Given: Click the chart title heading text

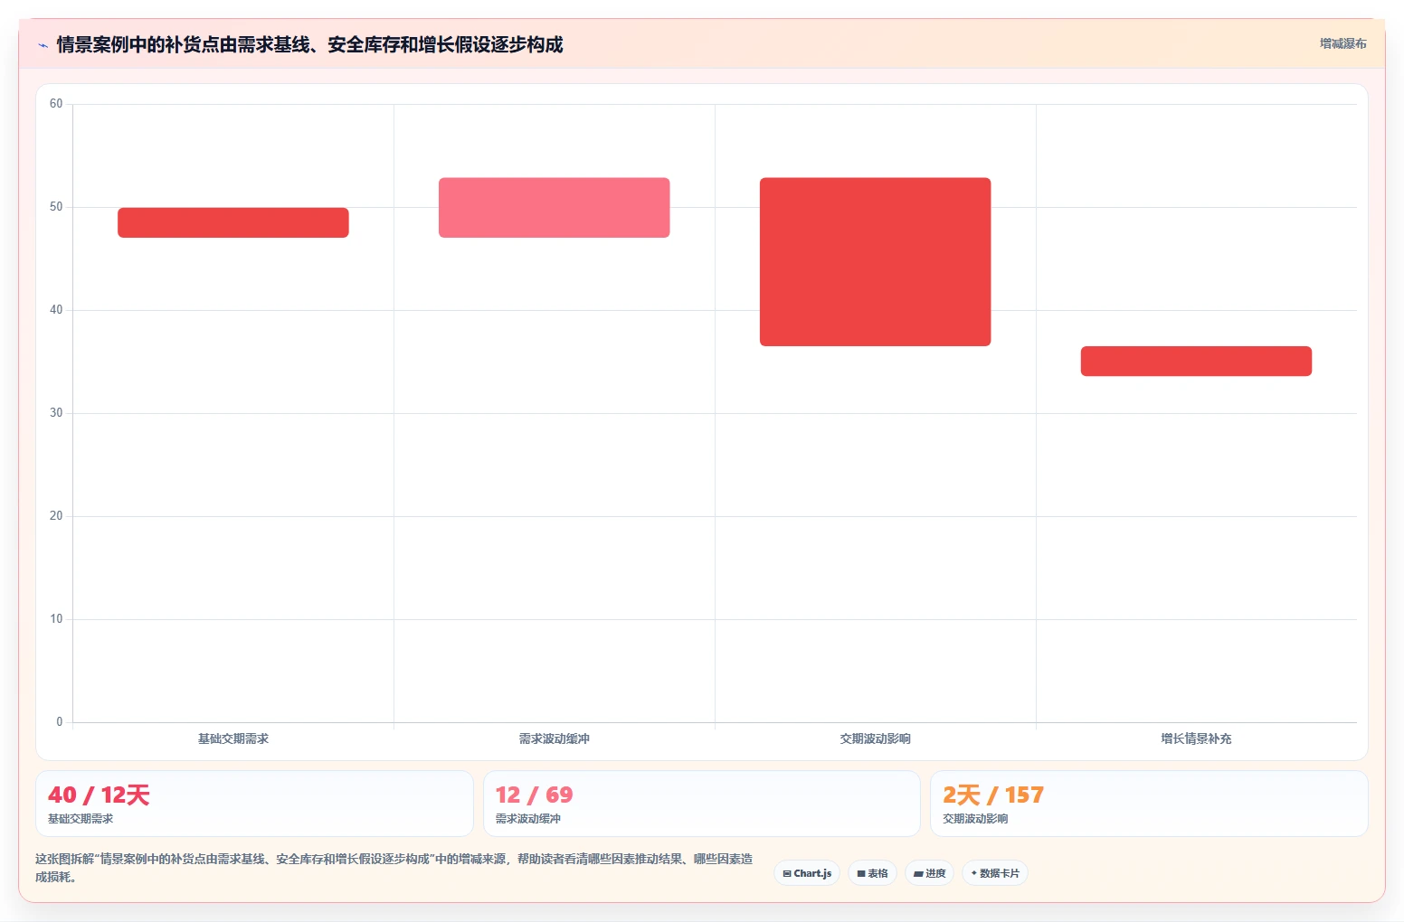Looking at the screenshot, I should point(309,44).
